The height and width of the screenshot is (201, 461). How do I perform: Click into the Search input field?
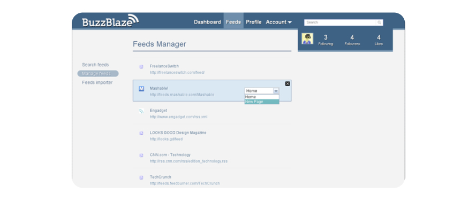(x=341, y=22)
